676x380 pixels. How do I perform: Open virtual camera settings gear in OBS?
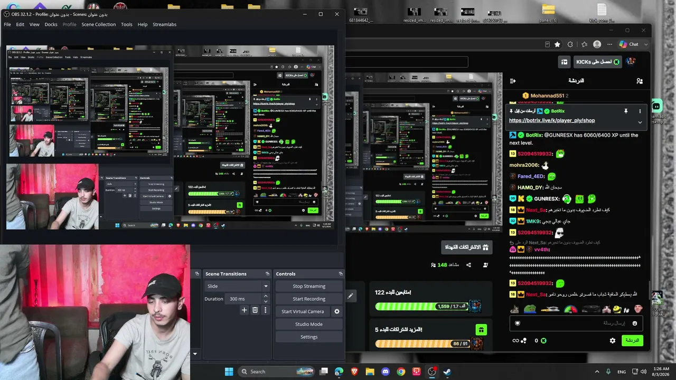(337, 311)
